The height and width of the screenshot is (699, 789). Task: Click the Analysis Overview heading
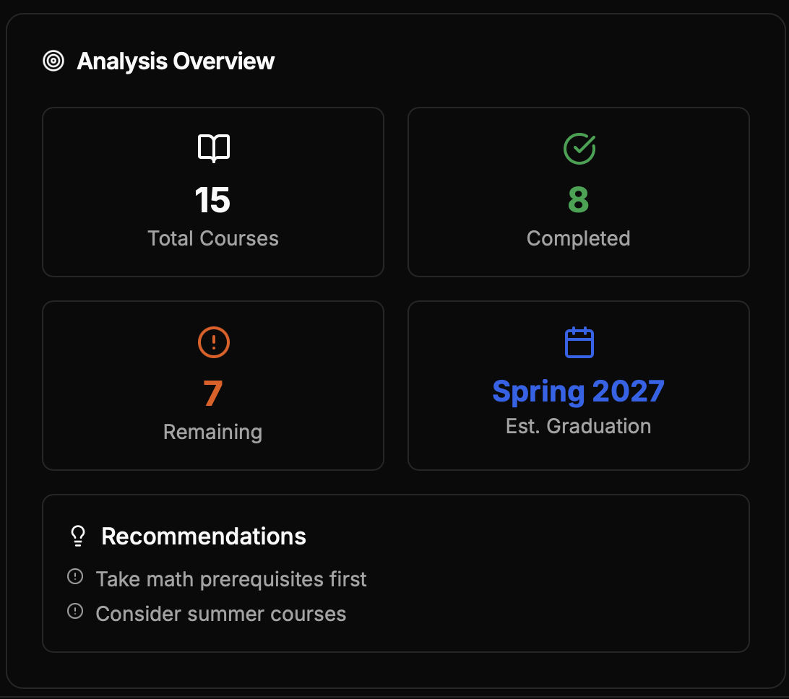point(176,61)
